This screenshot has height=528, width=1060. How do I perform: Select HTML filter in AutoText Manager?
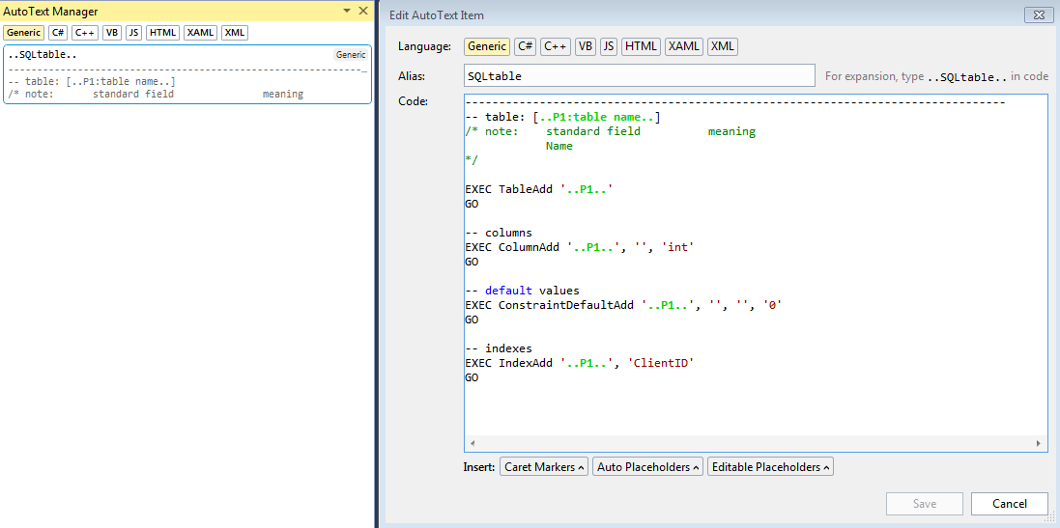coord(163,33)
